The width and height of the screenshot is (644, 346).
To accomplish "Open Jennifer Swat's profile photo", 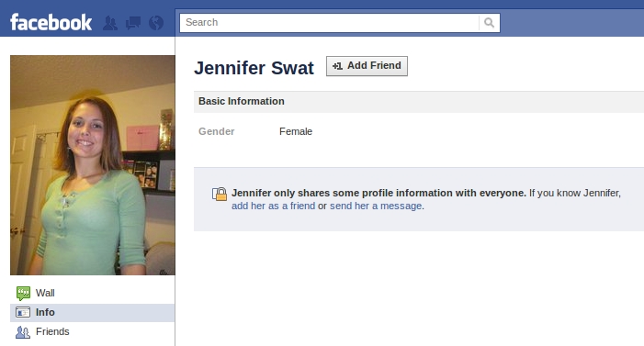I will [93, 165].
